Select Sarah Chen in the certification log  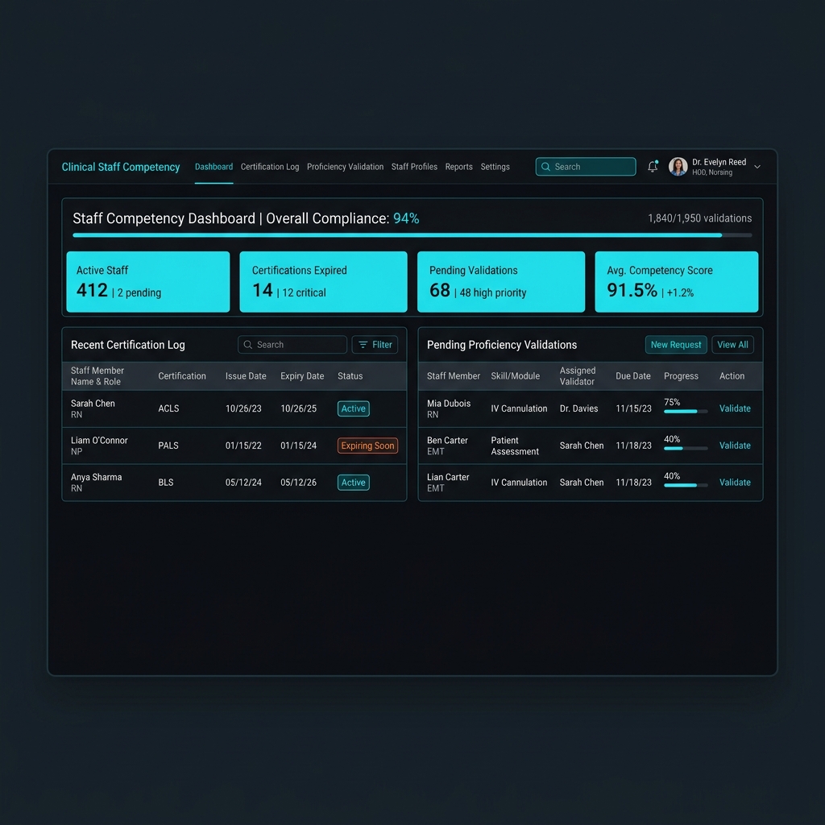[93, 403]
